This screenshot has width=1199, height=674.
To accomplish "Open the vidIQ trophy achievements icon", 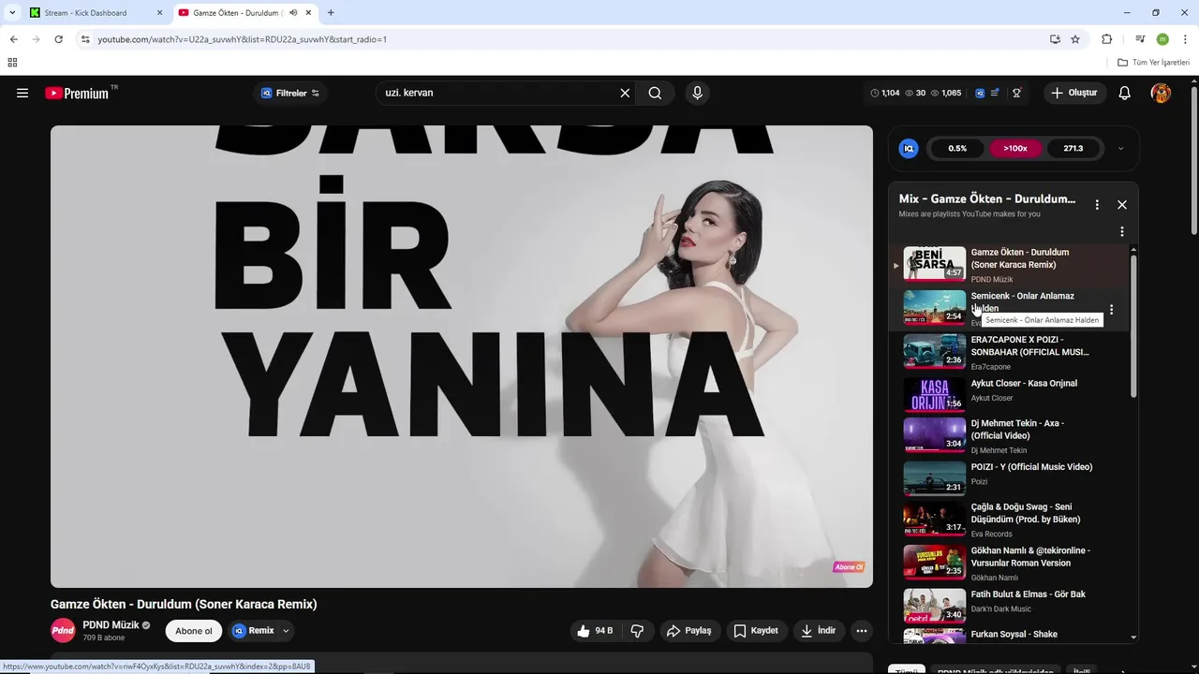I will coord(1016,93).
